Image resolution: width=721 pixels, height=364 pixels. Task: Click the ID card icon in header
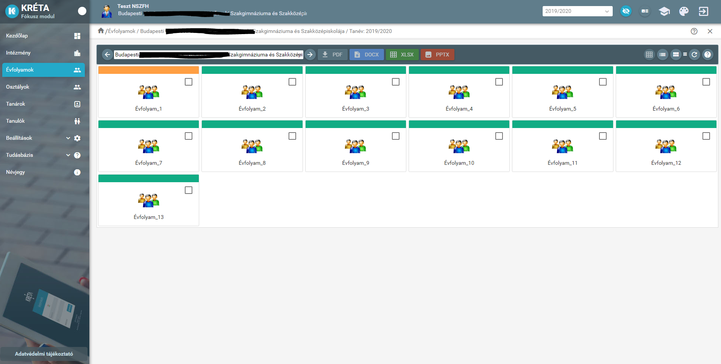pos(645,11)
